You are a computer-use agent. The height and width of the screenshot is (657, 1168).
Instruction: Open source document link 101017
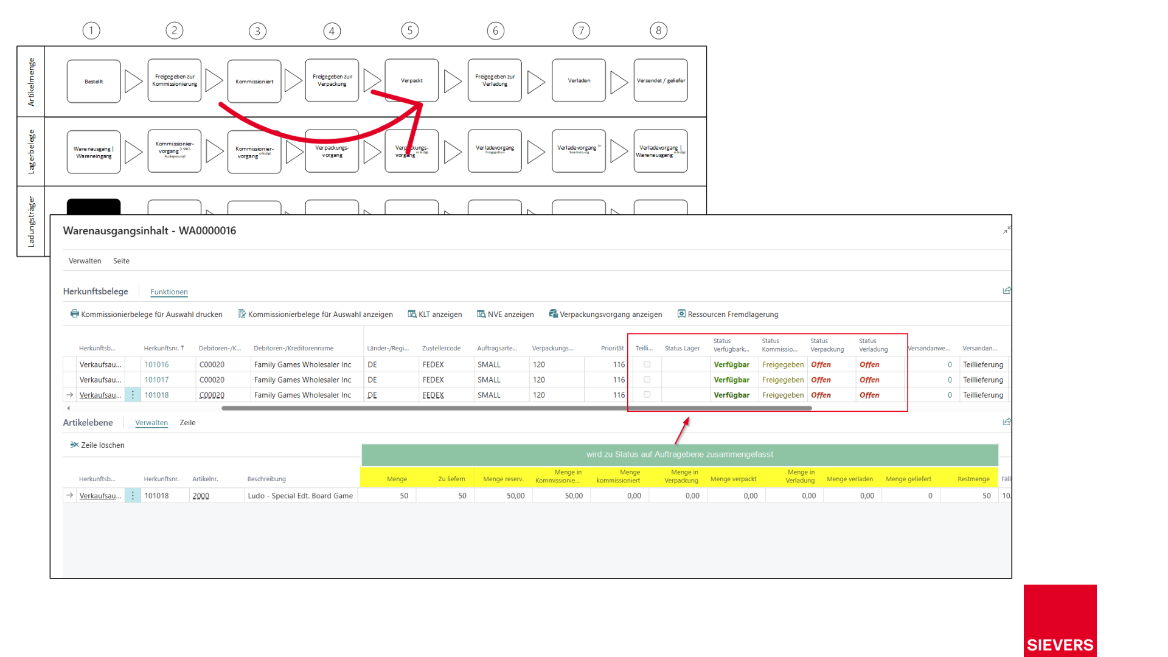tap(156, 380)
